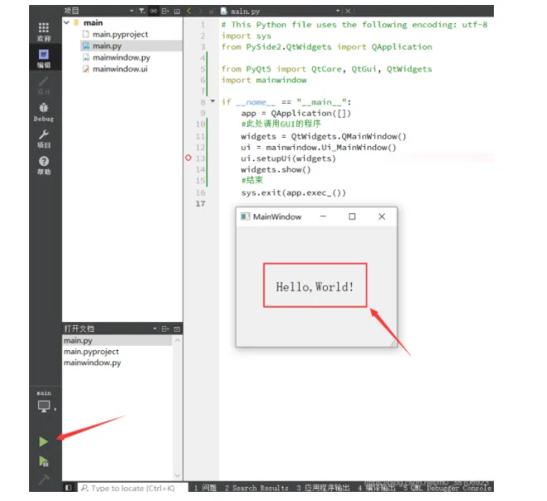Select main.pyproject in project tree

click(120, 34)
